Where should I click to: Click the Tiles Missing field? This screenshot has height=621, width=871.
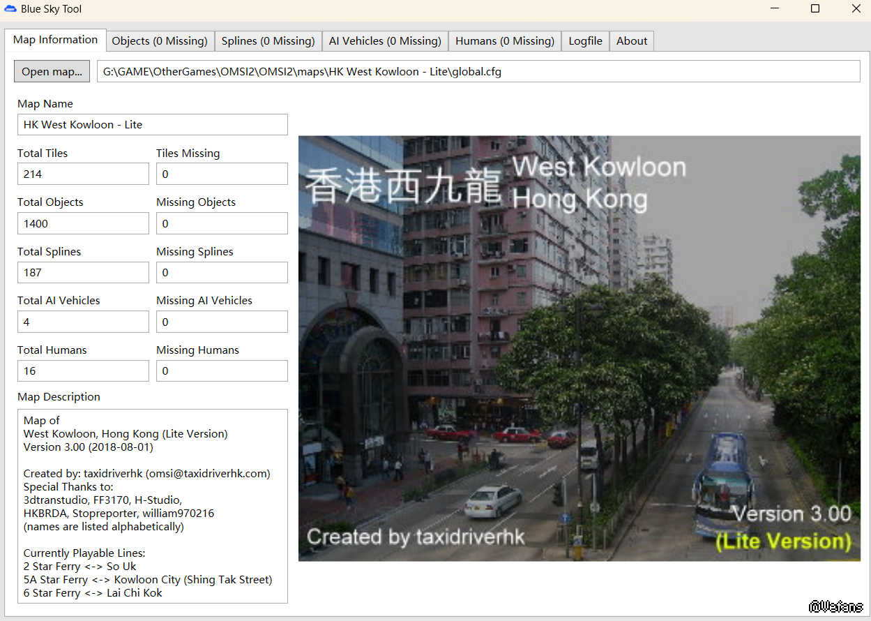(222, 174)
